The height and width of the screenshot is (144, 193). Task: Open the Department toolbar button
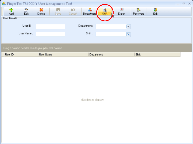[90, 11]
